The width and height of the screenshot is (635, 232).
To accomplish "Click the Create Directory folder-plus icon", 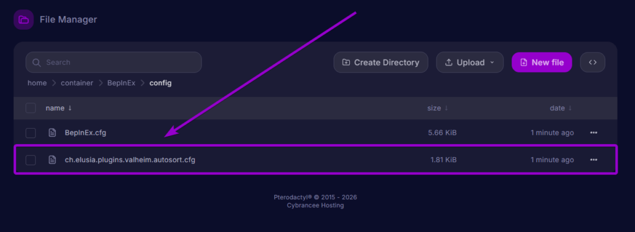I will [x=346, y=62].
